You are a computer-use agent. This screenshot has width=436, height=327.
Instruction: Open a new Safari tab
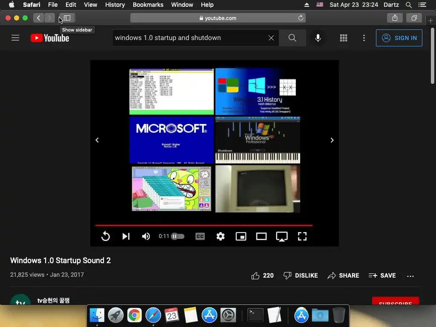(430, 20)
